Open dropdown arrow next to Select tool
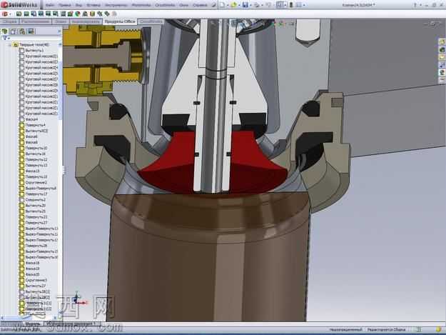This screenshot has height=335, width=446. coord(285,5)
